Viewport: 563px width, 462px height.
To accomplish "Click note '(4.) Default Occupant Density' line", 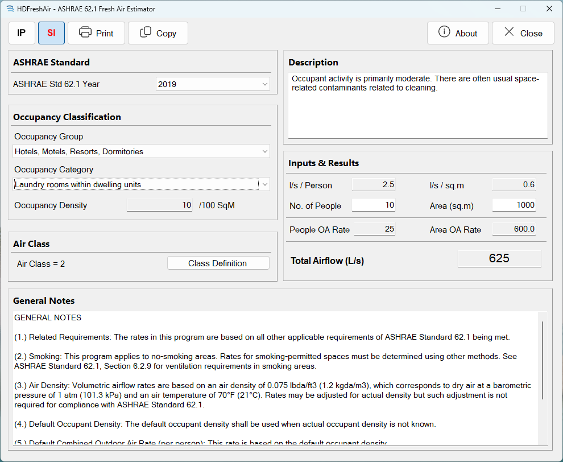I will pyautogui.click(x=225, y=424).
